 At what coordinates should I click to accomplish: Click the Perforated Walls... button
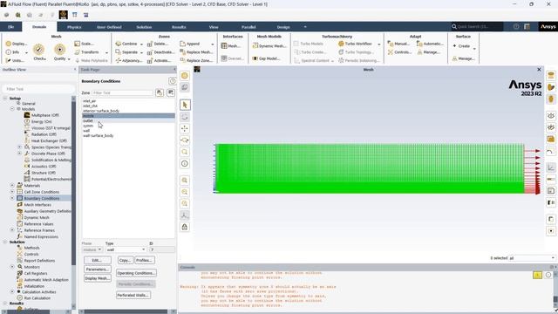(133, 295)
